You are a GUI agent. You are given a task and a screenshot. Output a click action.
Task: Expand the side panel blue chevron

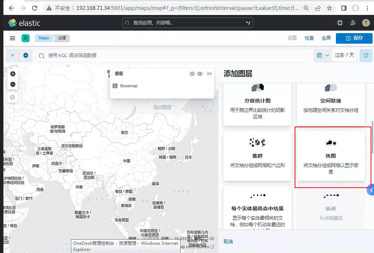point(371,190)
